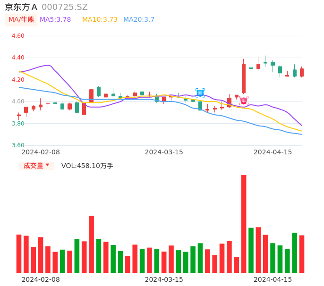Click the large red candlestick near 4.20
The image size is (324, 286).
pyautogui.click(x=244, y=78)
